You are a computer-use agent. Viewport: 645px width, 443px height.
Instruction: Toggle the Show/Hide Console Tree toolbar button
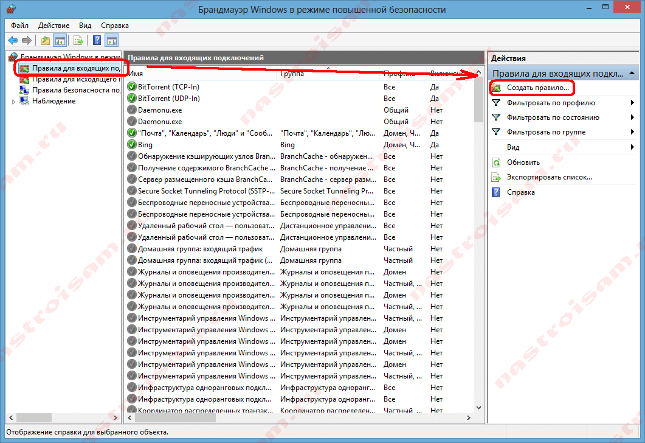(60, 41)
